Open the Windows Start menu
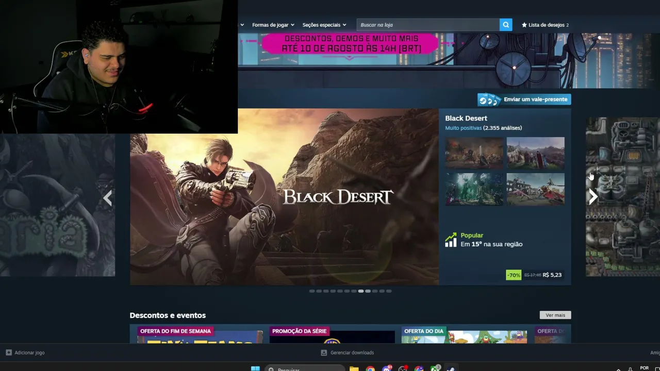This screenshot has height=371, width=660. tap(255, 368)
